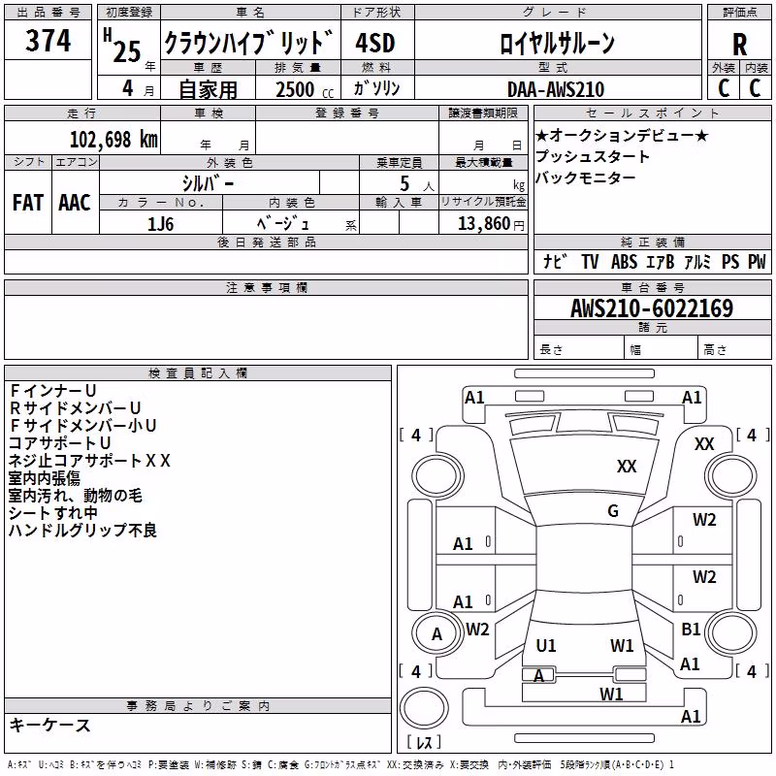Viewport: 776px width, 776px height.
Task: Click air conditioner code AAC
Action: click(75, 203)
